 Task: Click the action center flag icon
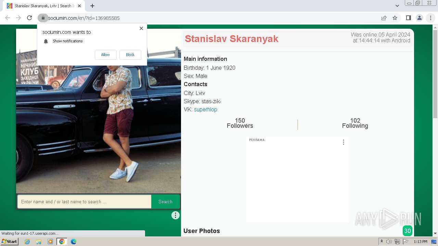pos(405,242)
